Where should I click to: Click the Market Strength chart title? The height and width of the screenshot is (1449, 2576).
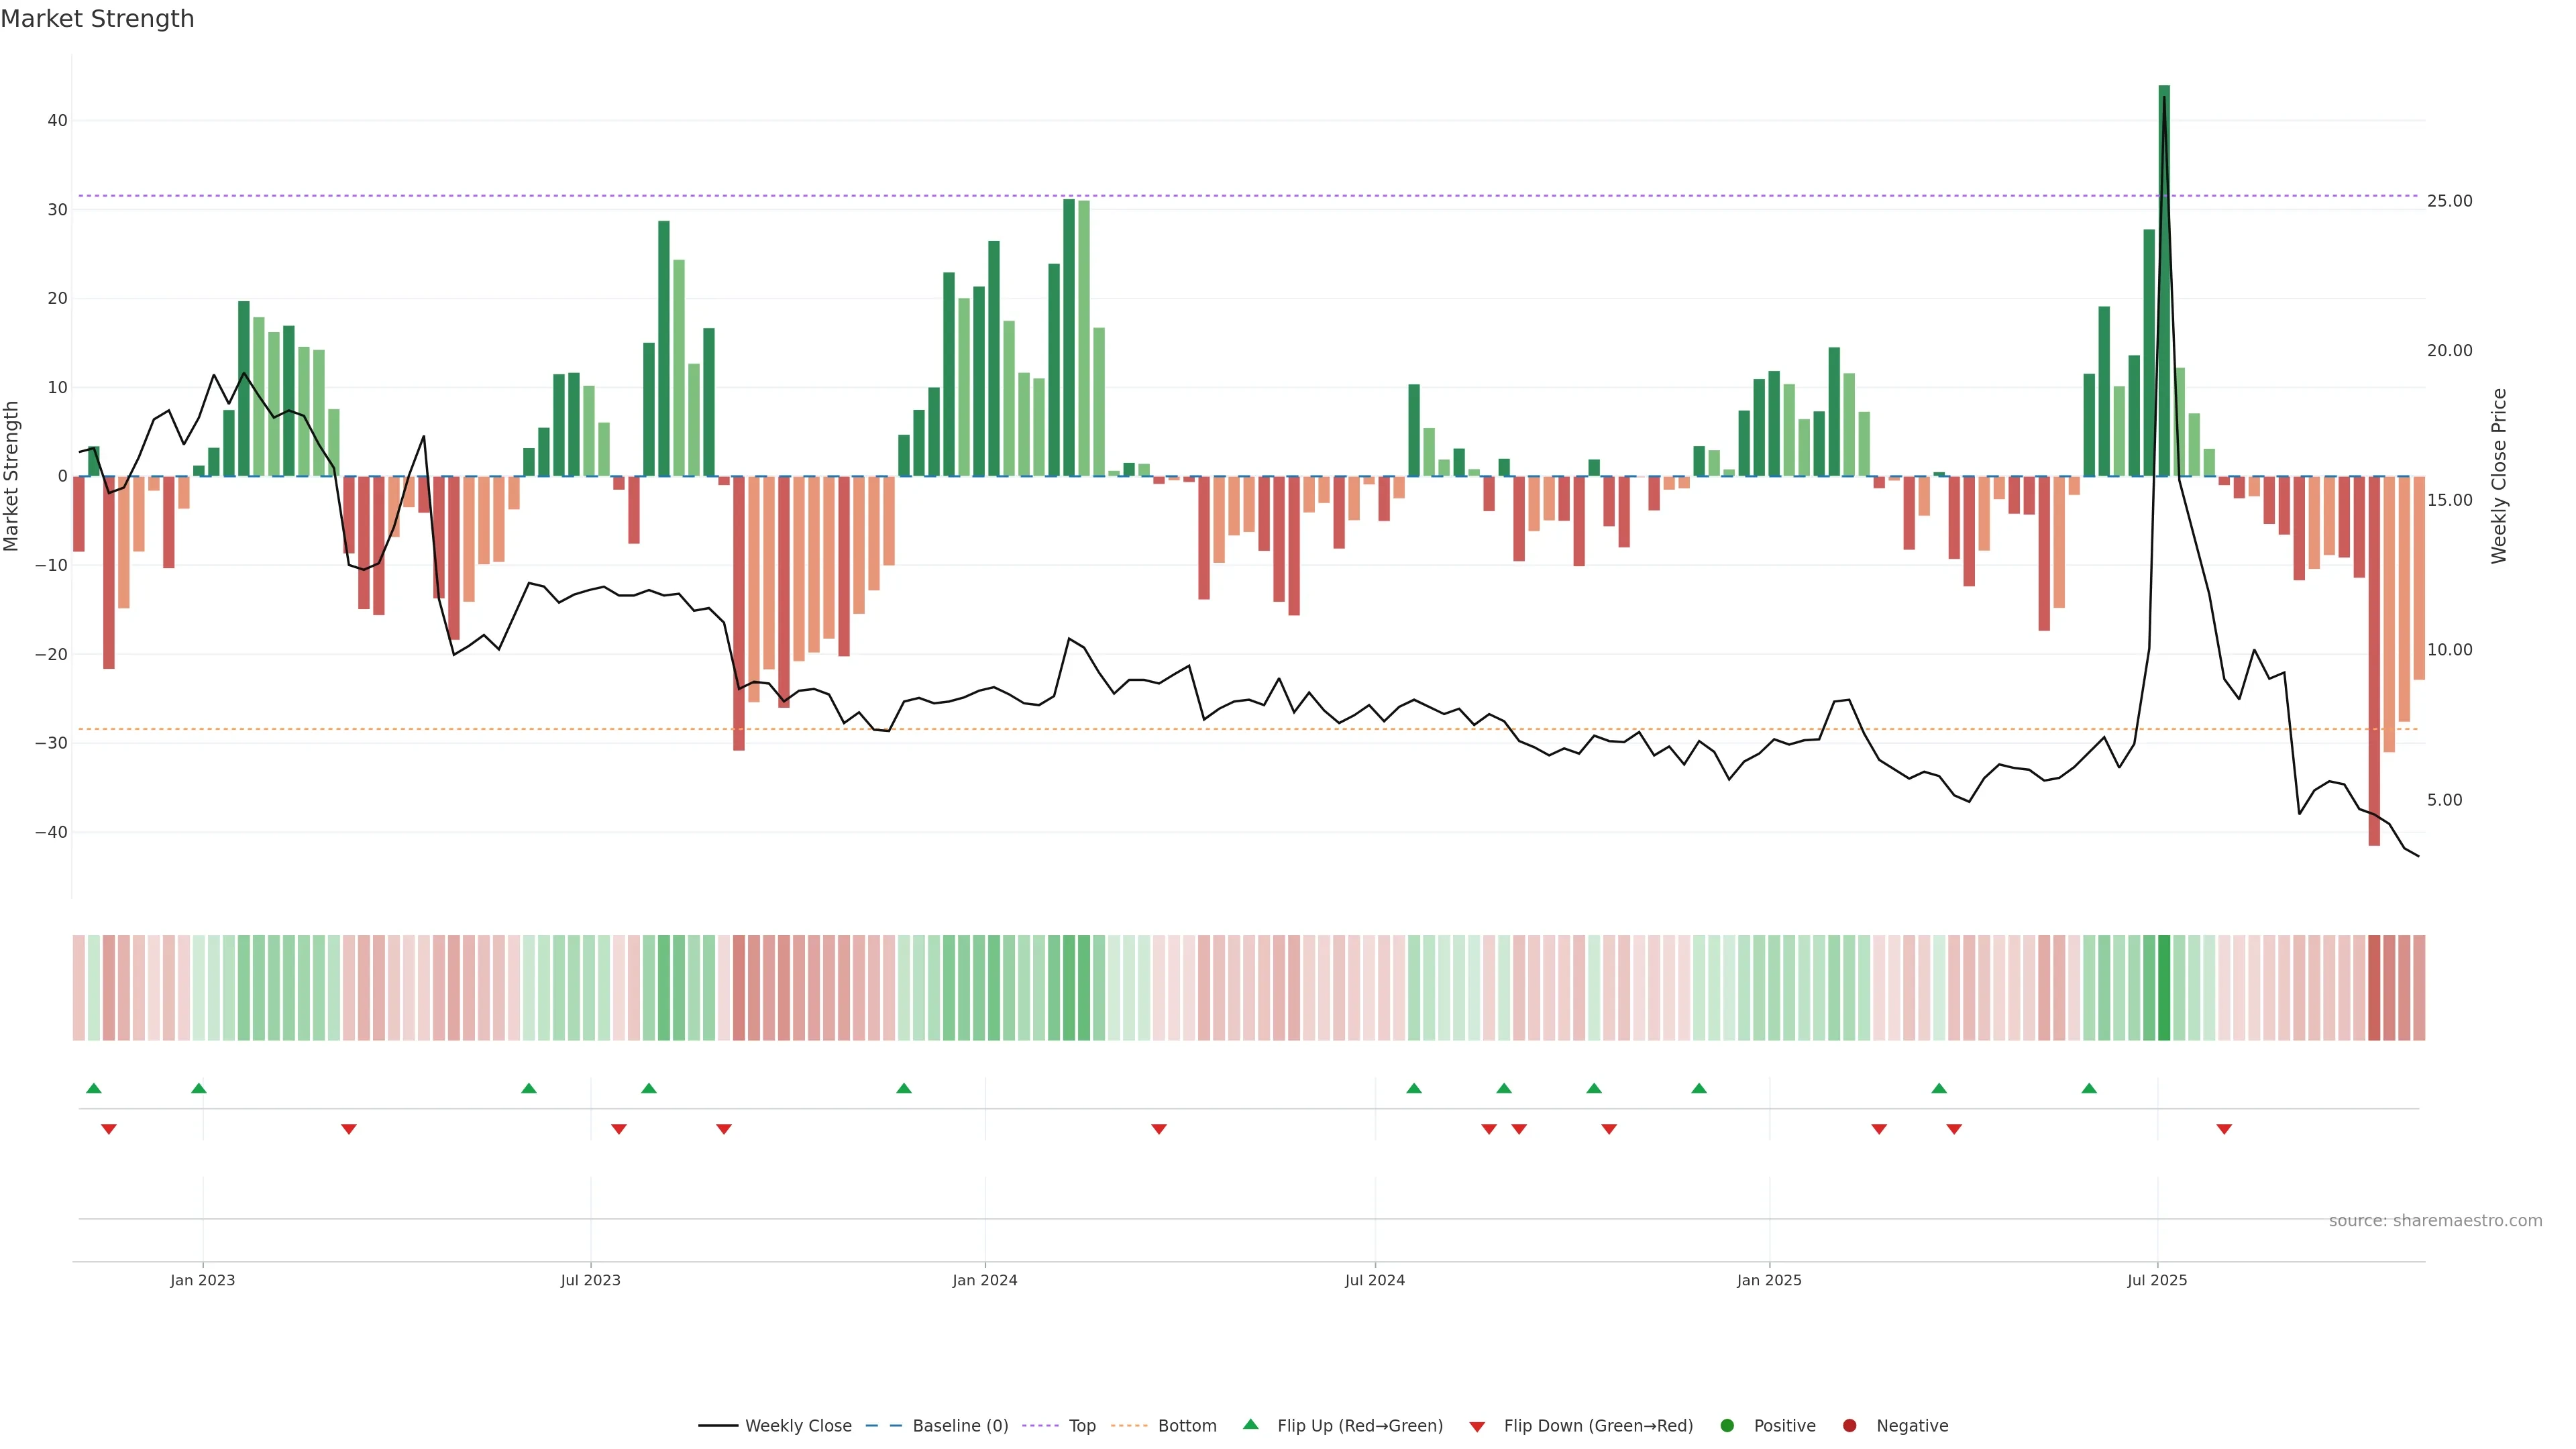(97, 19)
